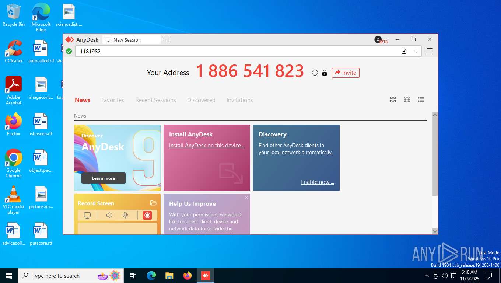Open Task View on the taskbar
The height and width of the screenshot is (283, 501).
point(133,276)
